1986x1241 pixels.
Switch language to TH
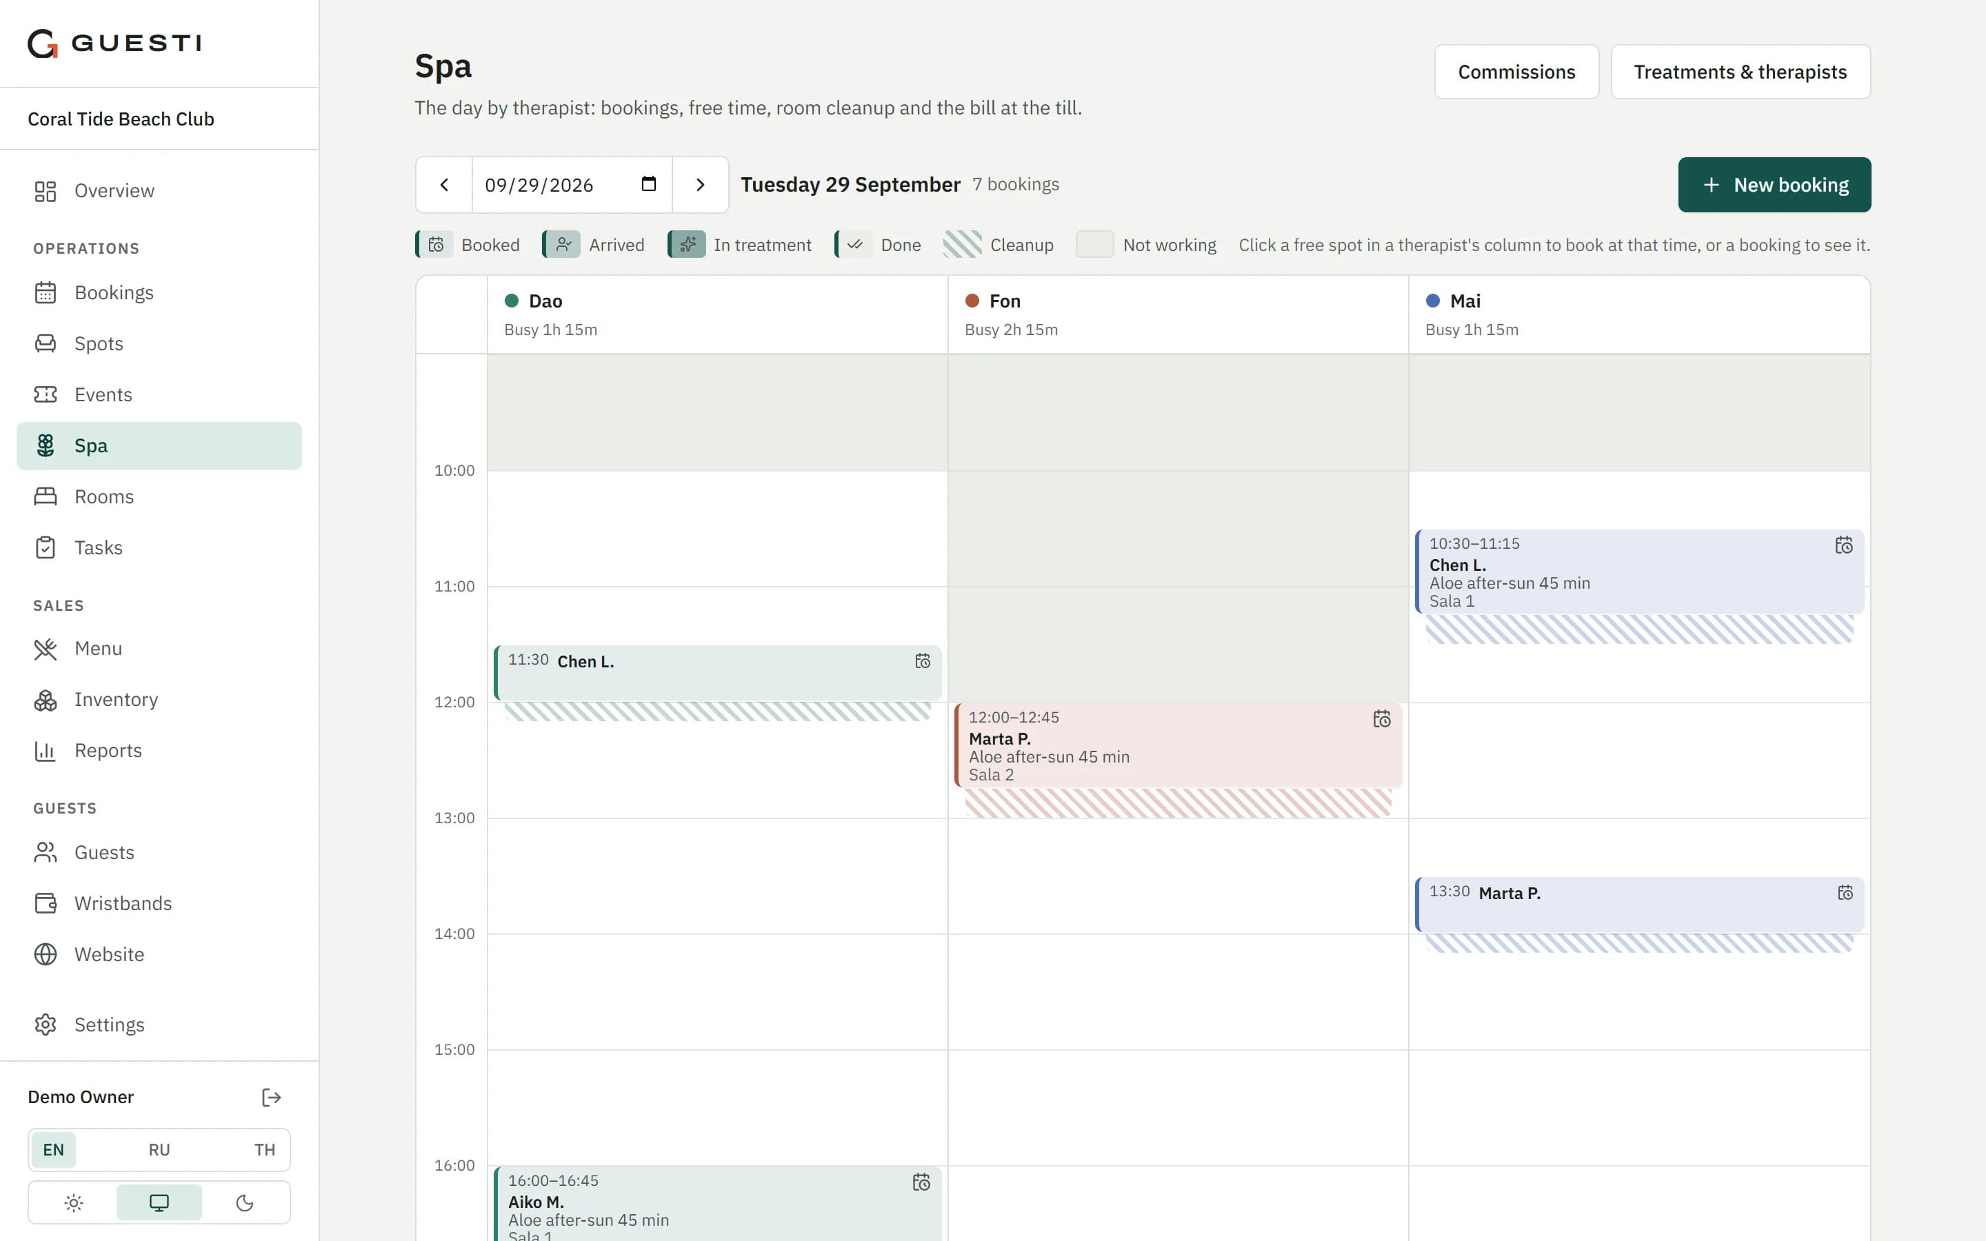(x=264, y=1149)
